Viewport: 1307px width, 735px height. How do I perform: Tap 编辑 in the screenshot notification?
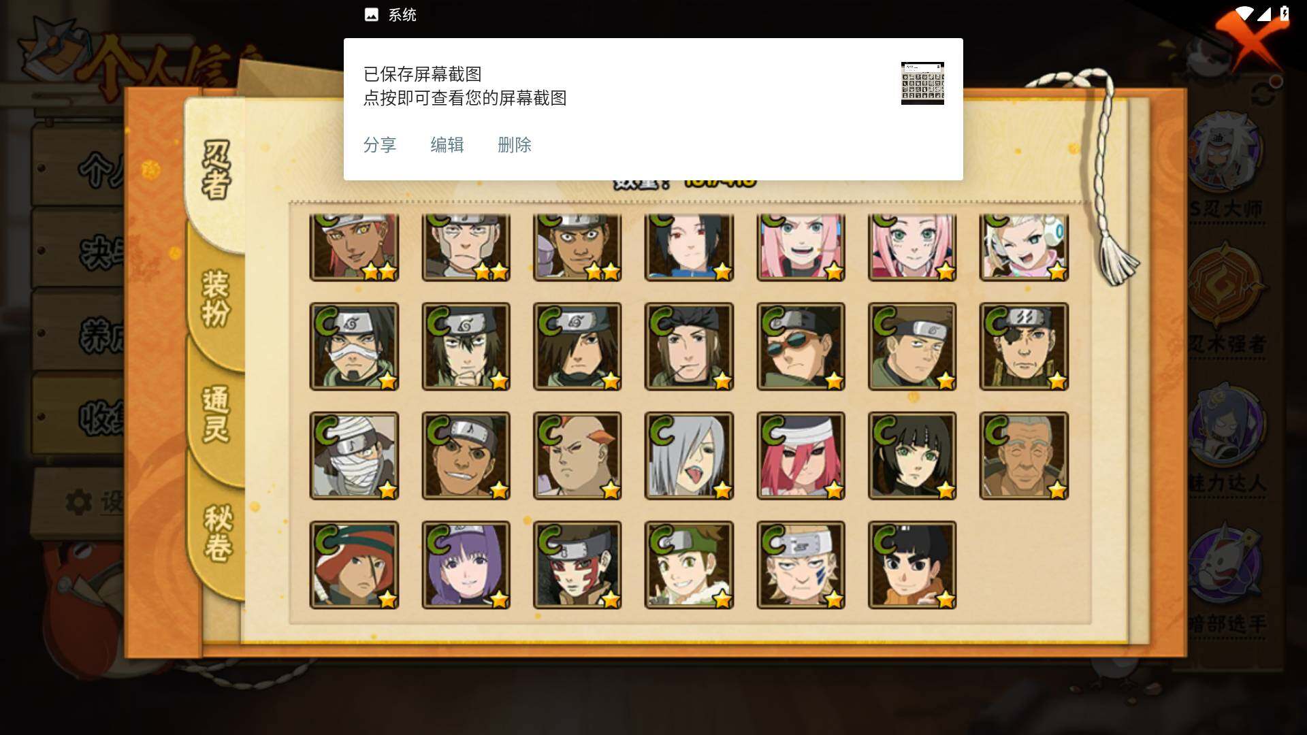(447, 145)
